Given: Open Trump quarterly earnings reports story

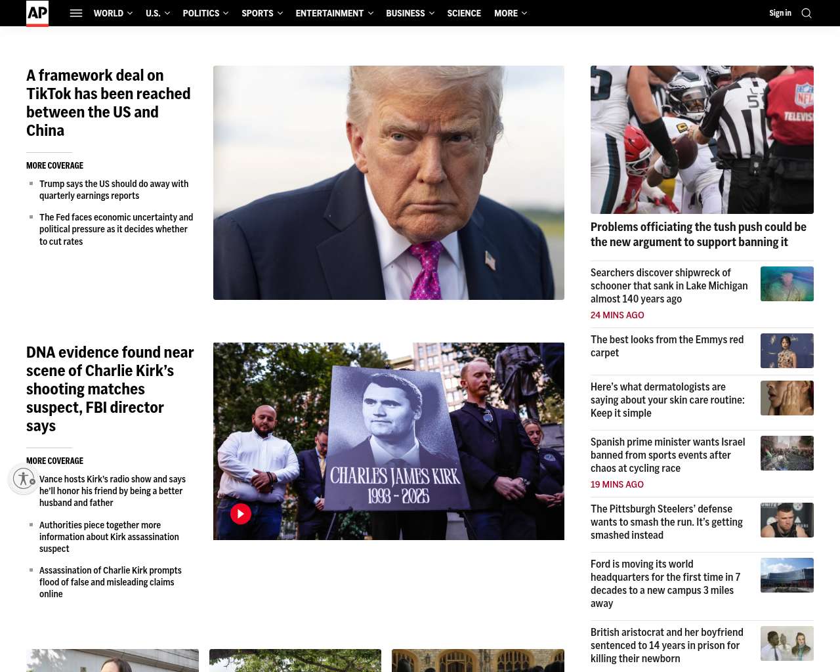Looking at the screenshot, I should (114, 190).
